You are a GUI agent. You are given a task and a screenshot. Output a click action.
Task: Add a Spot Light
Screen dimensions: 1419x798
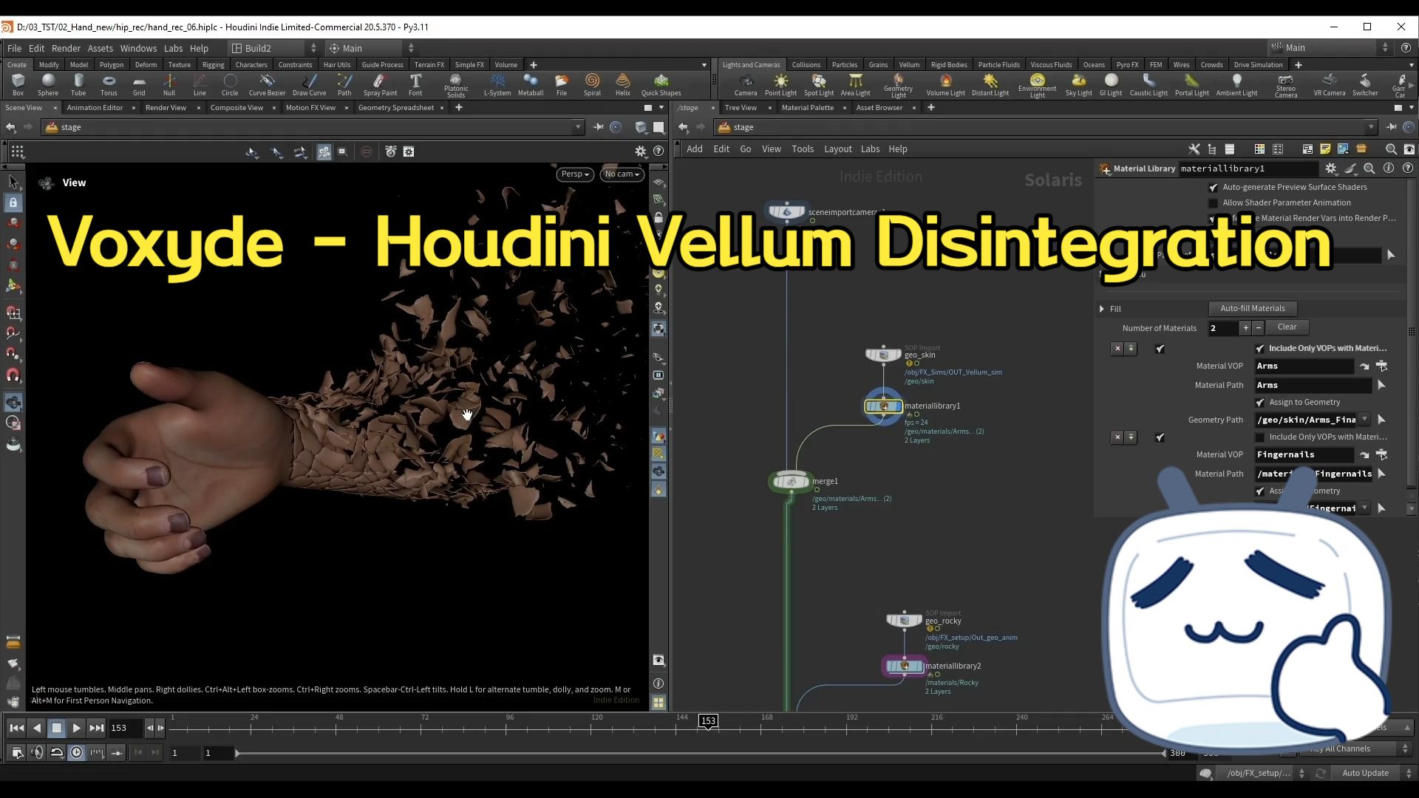pos(819,84)
